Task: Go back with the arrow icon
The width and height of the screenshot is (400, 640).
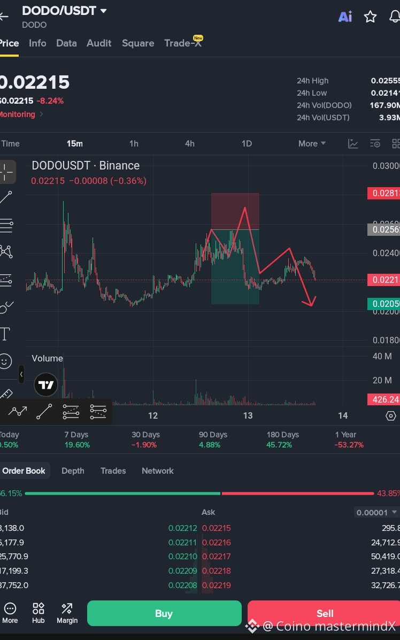Action: click(x=4, y=17)
